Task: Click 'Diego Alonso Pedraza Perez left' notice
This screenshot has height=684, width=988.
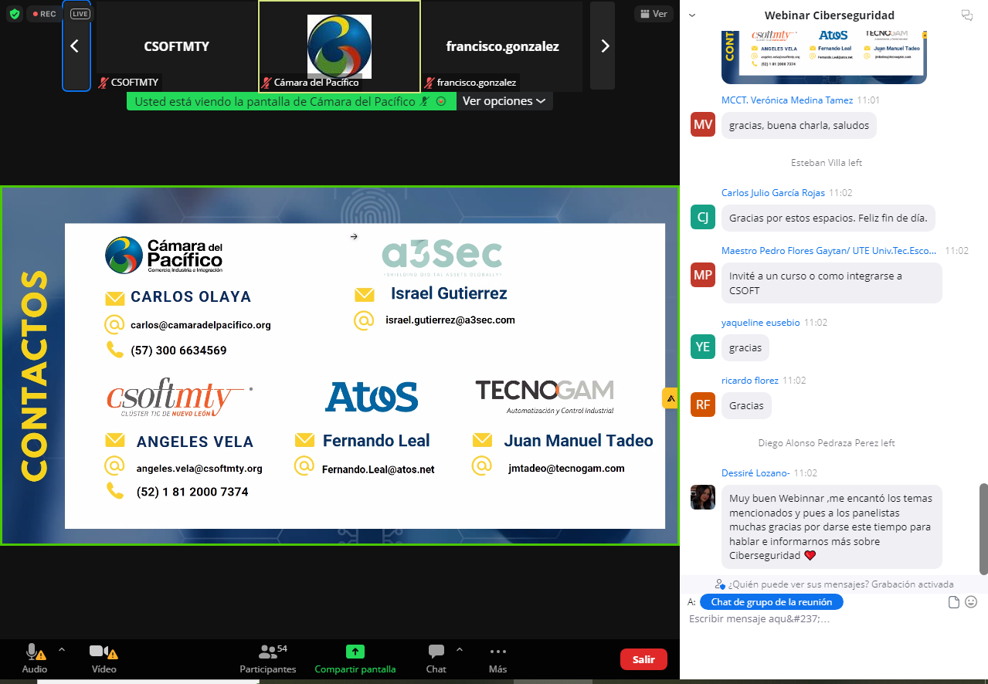Action: (x=827, y=443)
